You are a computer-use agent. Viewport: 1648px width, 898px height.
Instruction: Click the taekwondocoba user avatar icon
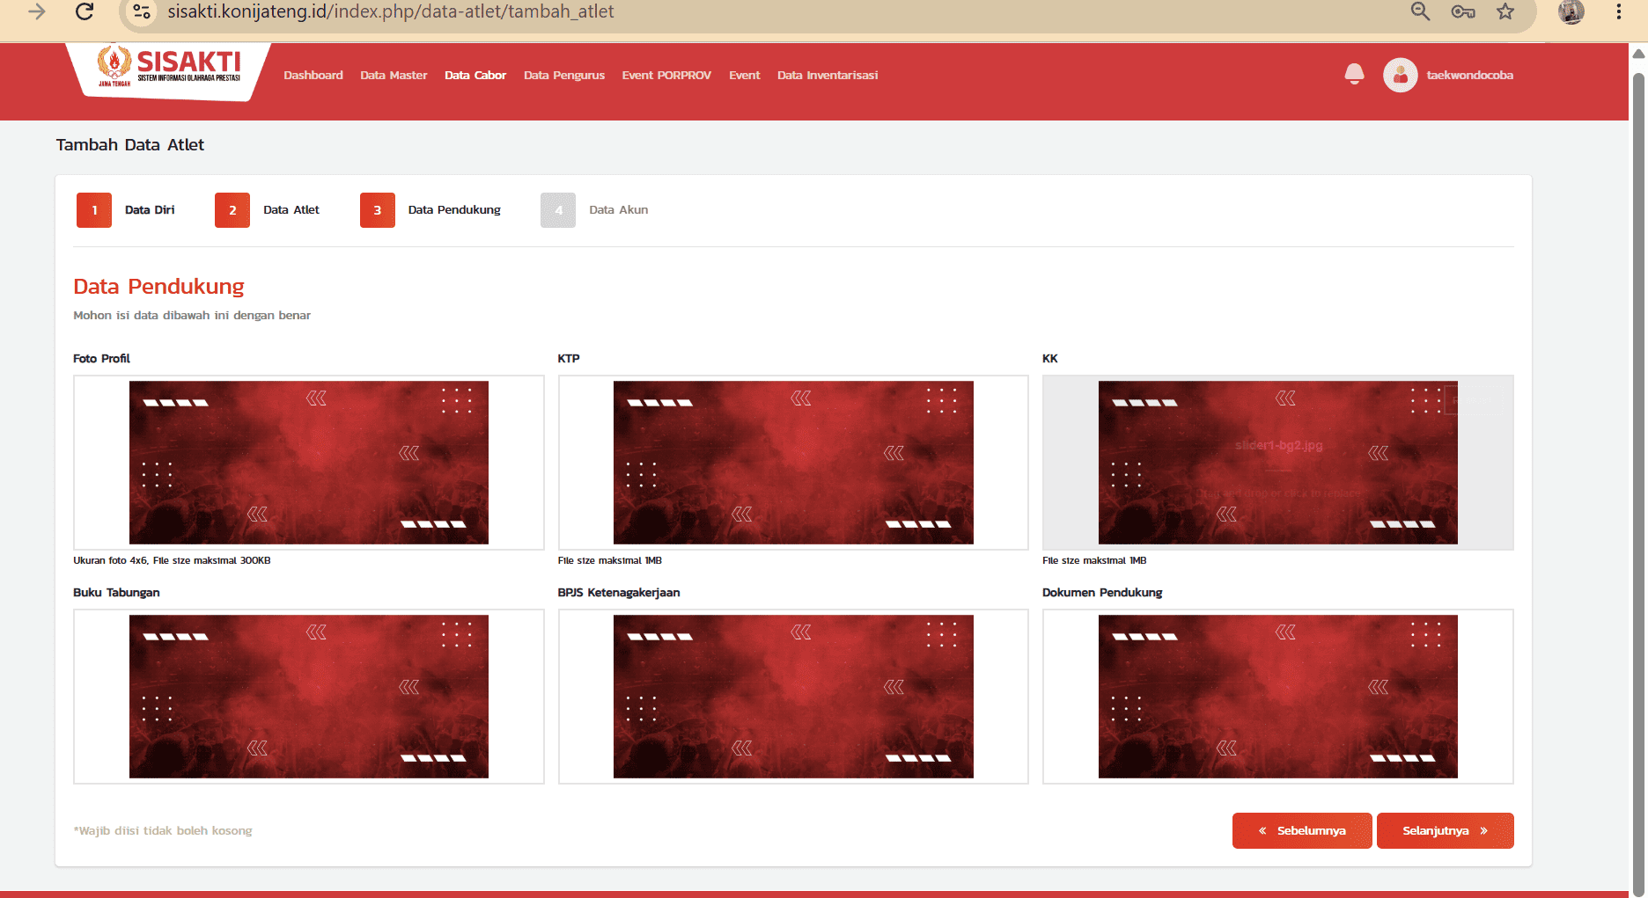coord(1400,75)
